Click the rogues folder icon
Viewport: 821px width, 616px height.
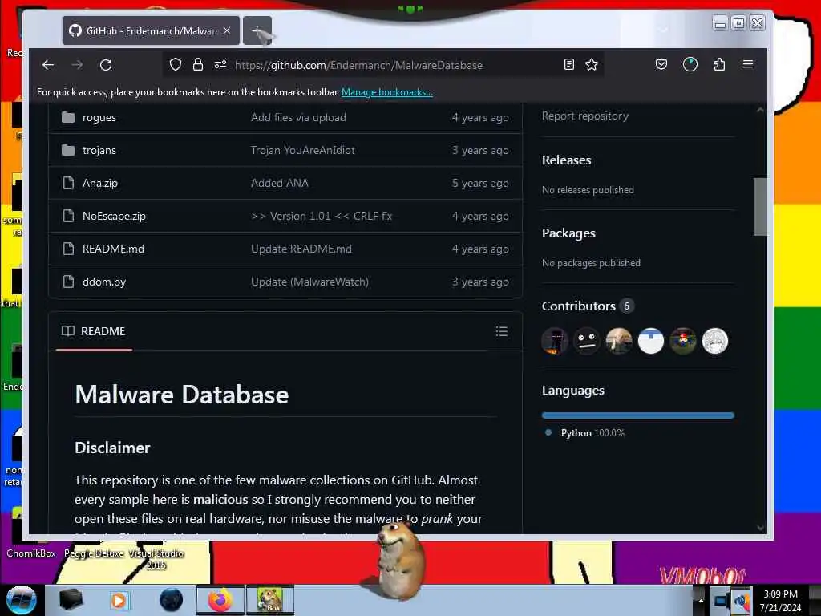pos(68,117)
